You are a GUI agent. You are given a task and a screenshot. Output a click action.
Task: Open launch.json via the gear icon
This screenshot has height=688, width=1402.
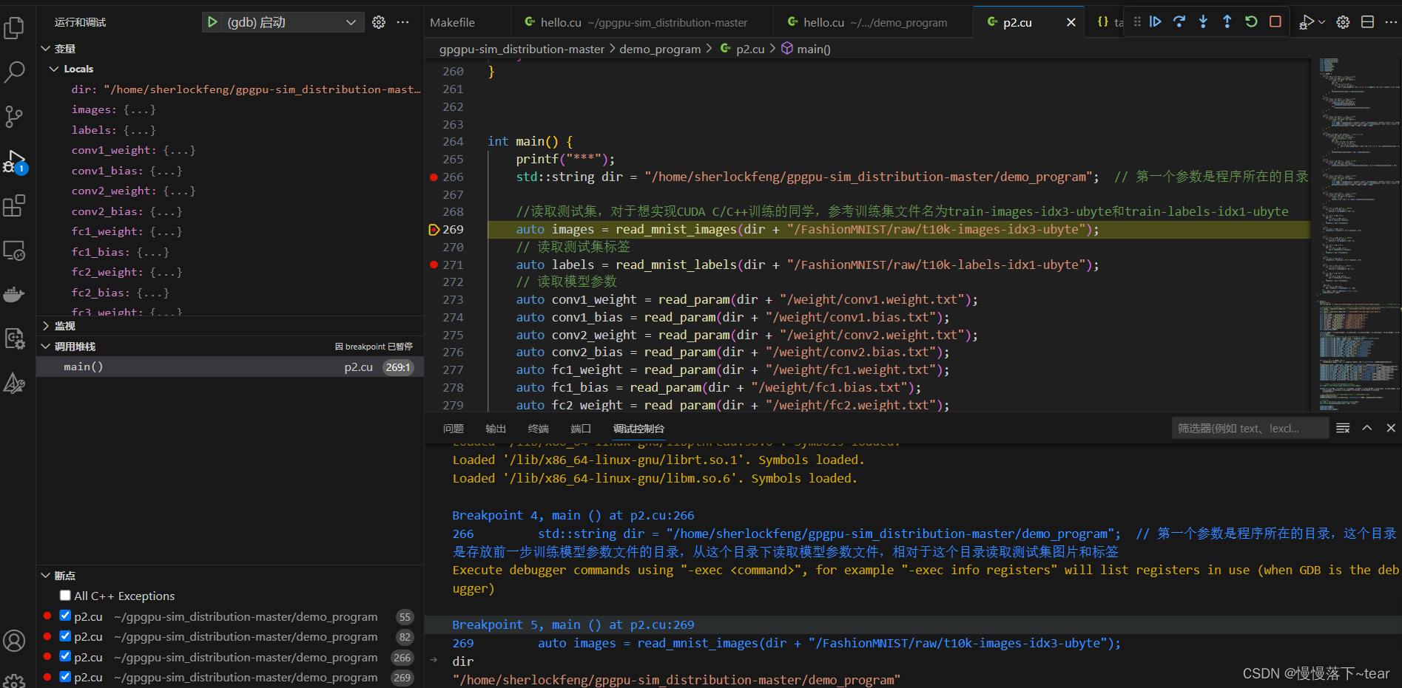click(379, 22)
